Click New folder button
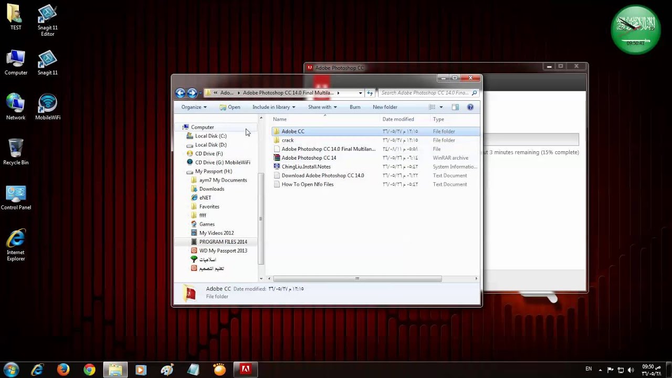This screenshot has width=672, height=378. click(x=385, y=107)
